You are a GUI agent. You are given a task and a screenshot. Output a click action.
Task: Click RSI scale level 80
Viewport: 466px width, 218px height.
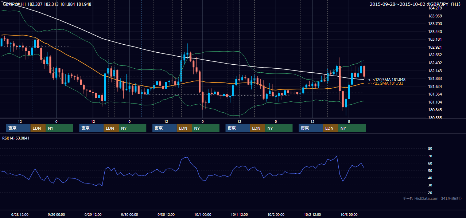tap(430, 149)
